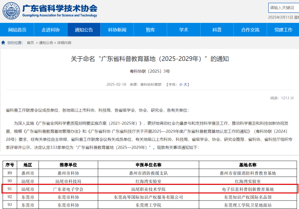Image resolution: width=299 pixels, height=209 pixels.
Task: Switch to the 智库 section
Action: coord(150,30)
